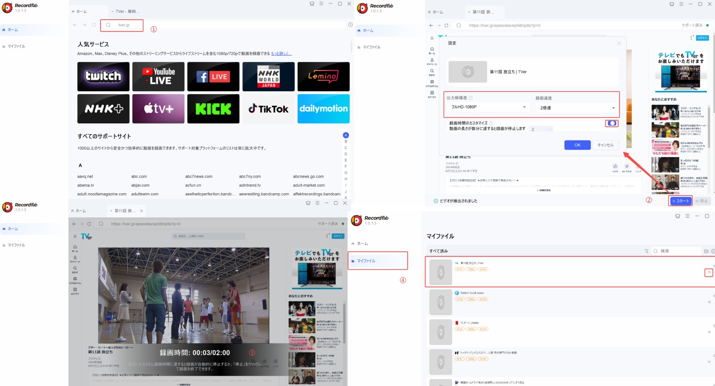Close the 設定 dialog with the X

pos(619,43)
